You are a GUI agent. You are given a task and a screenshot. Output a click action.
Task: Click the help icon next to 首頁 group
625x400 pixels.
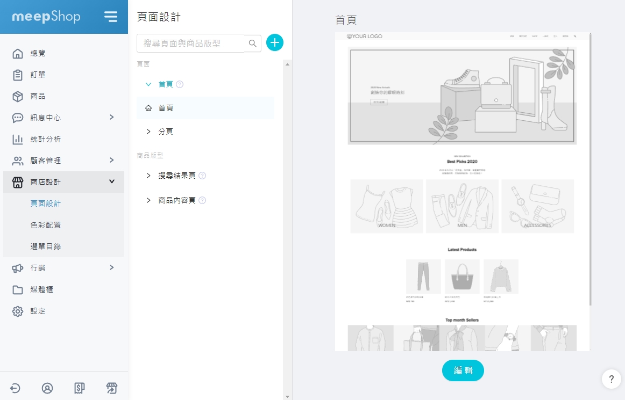pos(180,84)
